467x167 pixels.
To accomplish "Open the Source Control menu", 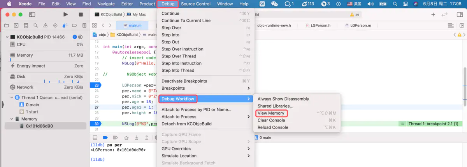I will (x=195, y=4).
